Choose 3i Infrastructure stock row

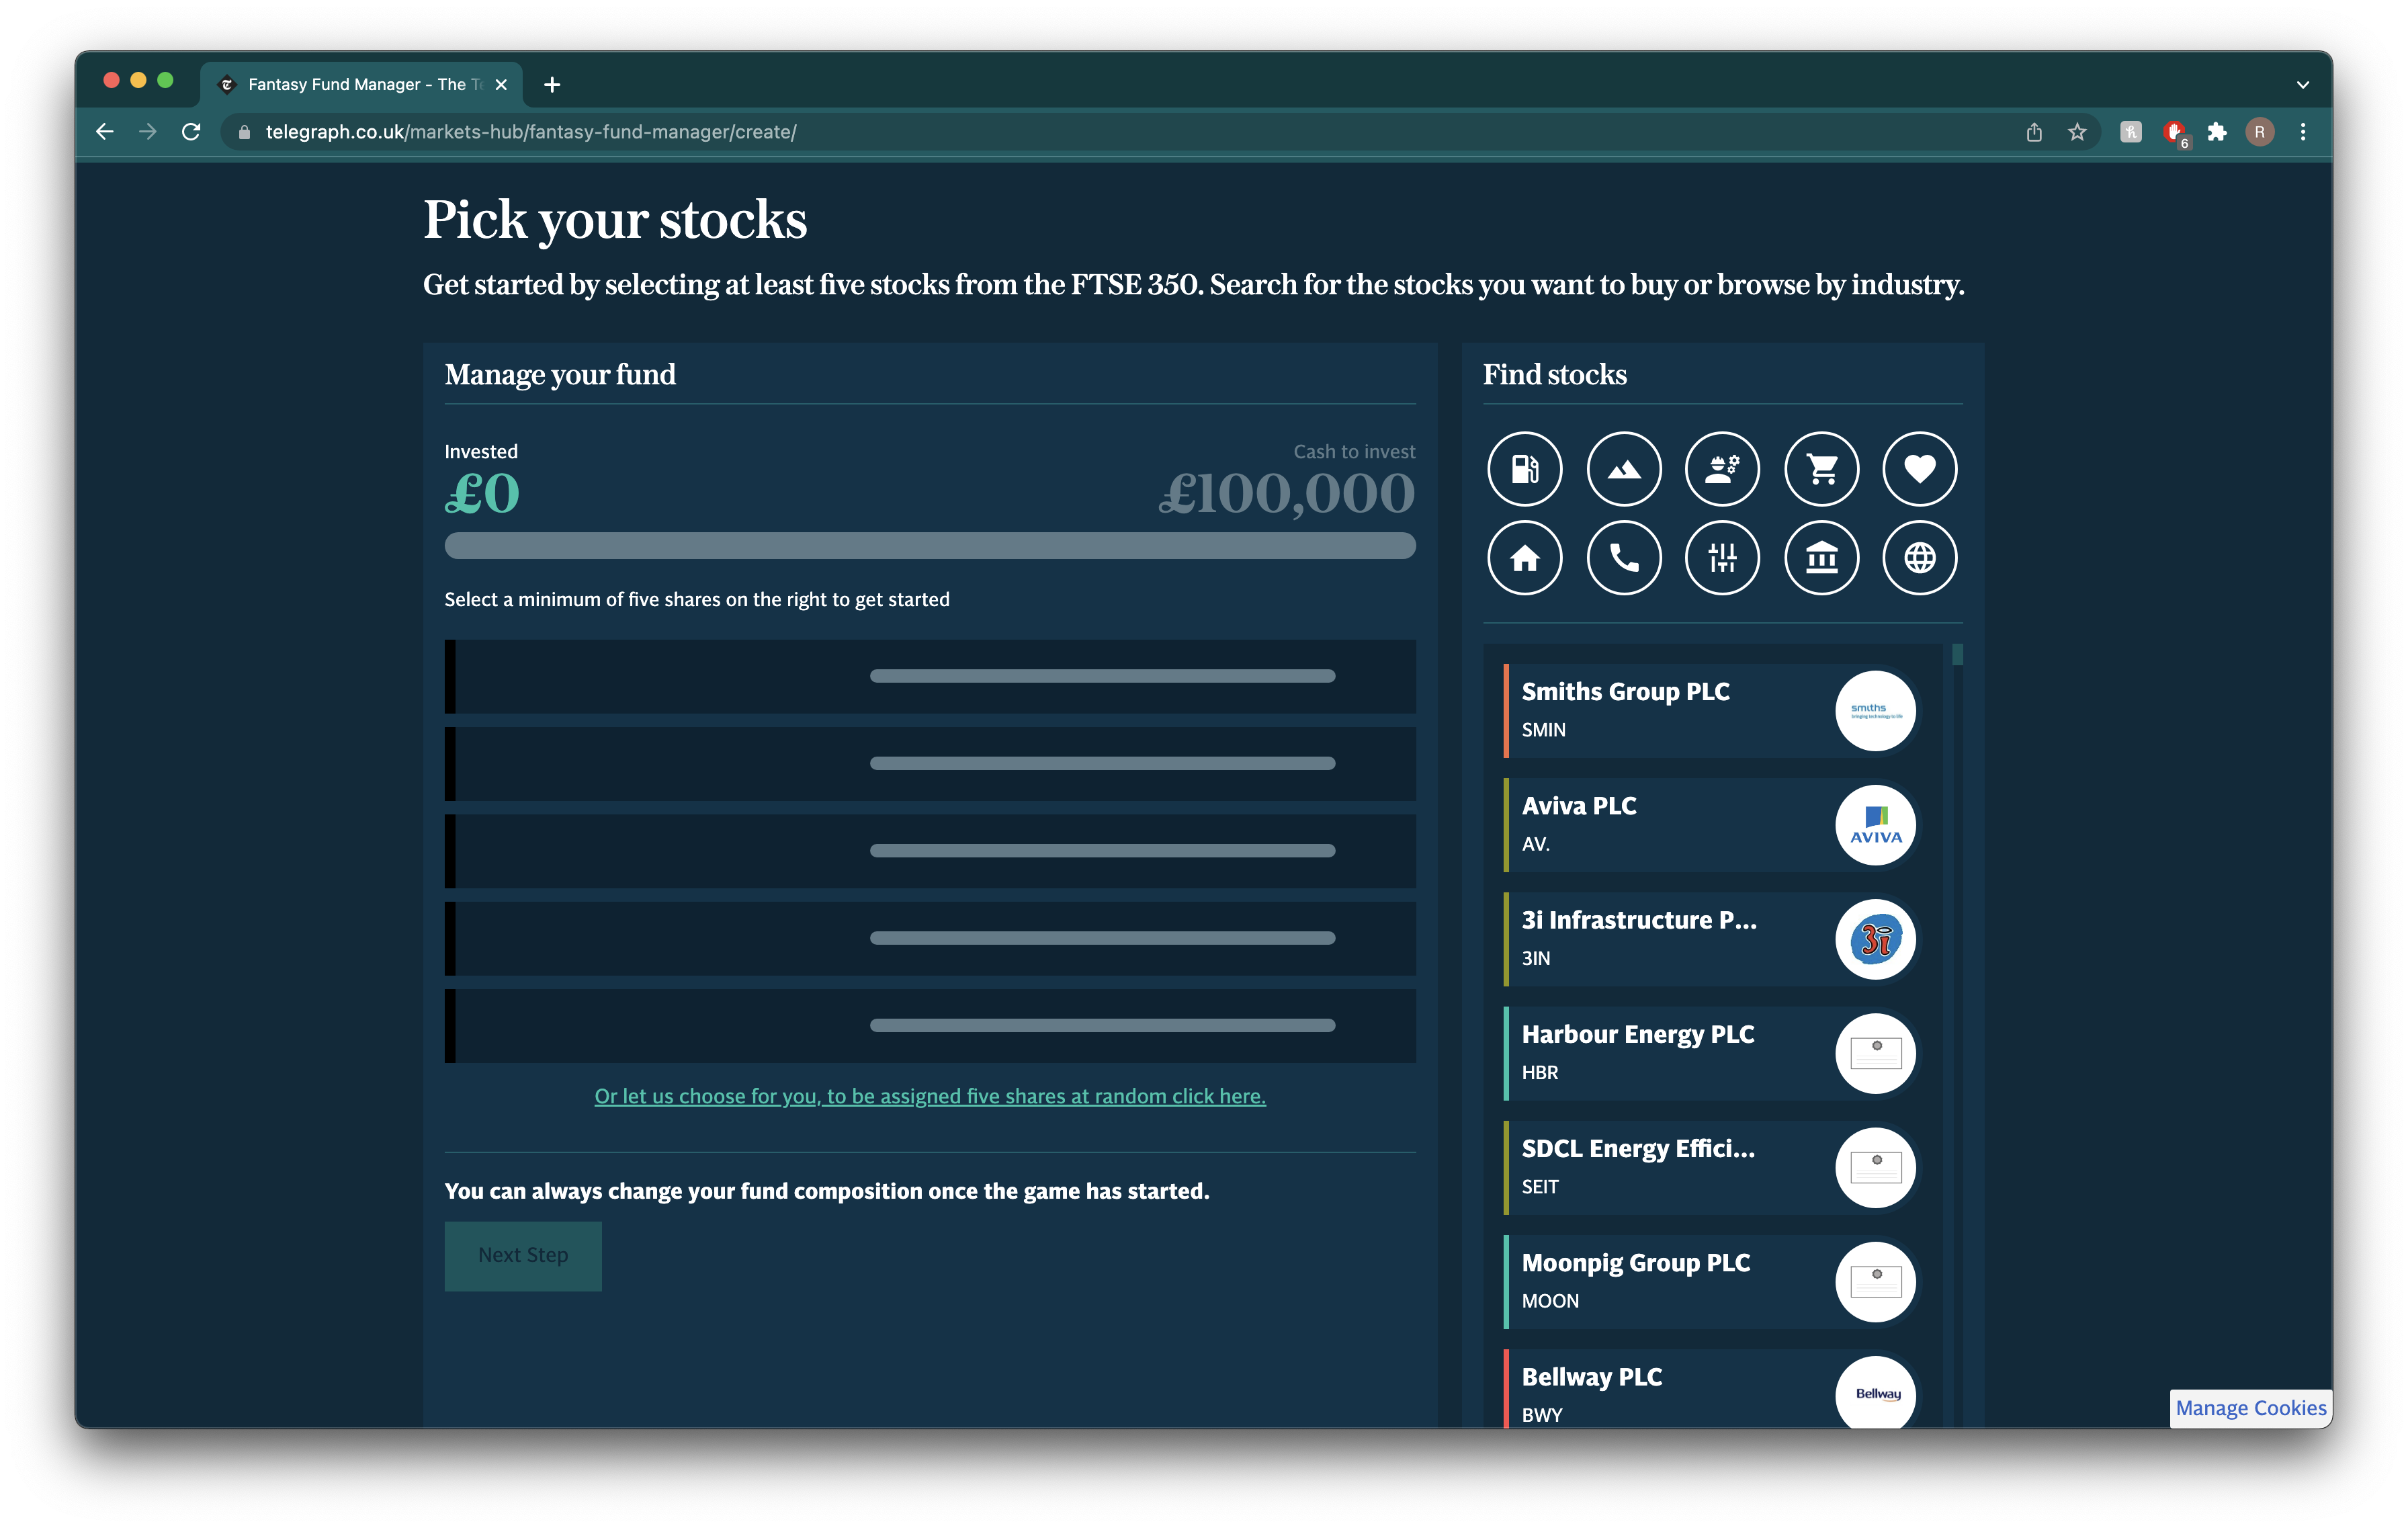click(x=1711, y=939)
